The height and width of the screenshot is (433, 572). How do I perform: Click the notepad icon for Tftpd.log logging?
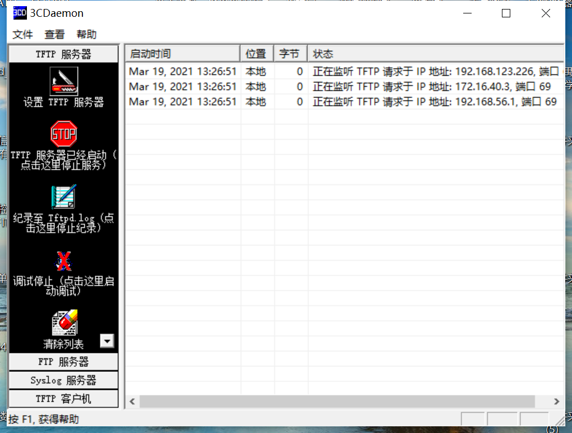click(x=64, y=197)
